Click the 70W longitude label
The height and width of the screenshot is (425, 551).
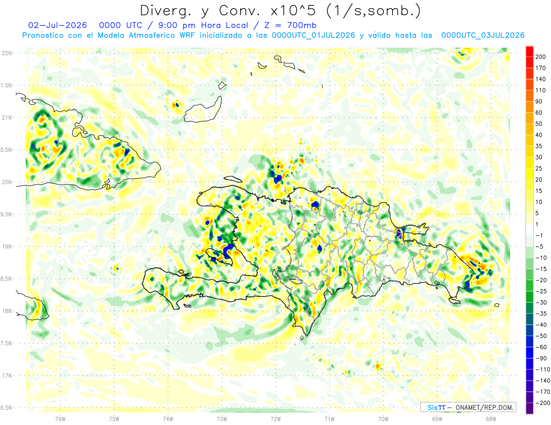(383, 419)
